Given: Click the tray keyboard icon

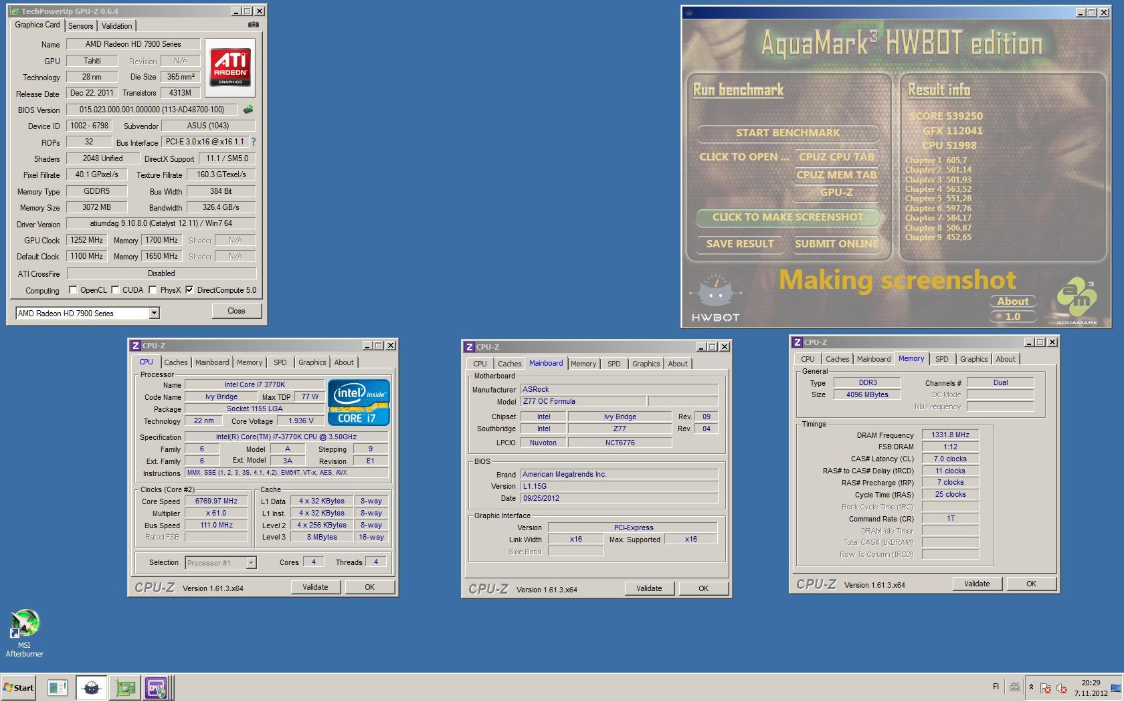Looking at the screenshot, I should [1015, 687].
